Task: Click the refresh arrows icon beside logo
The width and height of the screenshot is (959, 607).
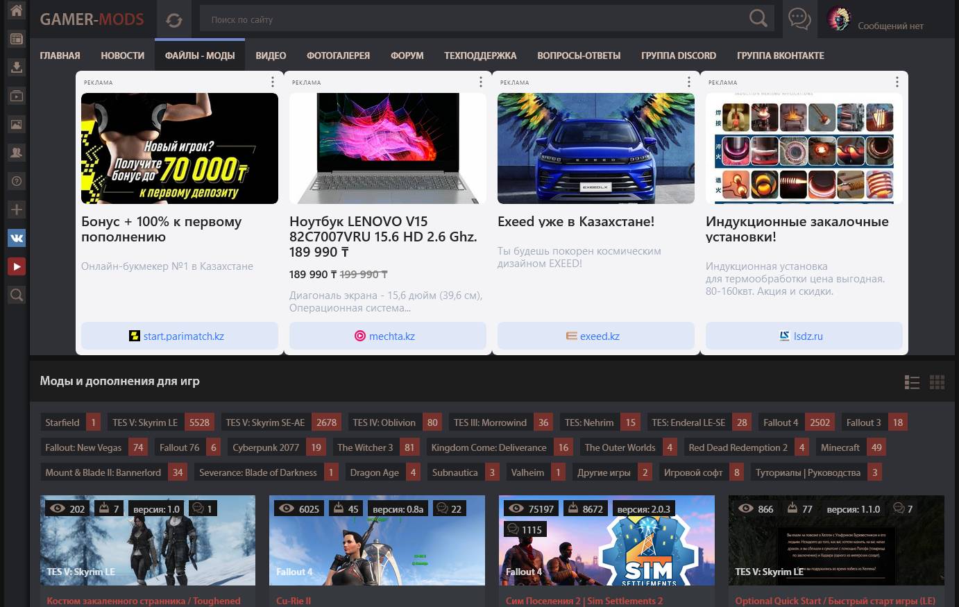Action: click(x=174, y=19)
